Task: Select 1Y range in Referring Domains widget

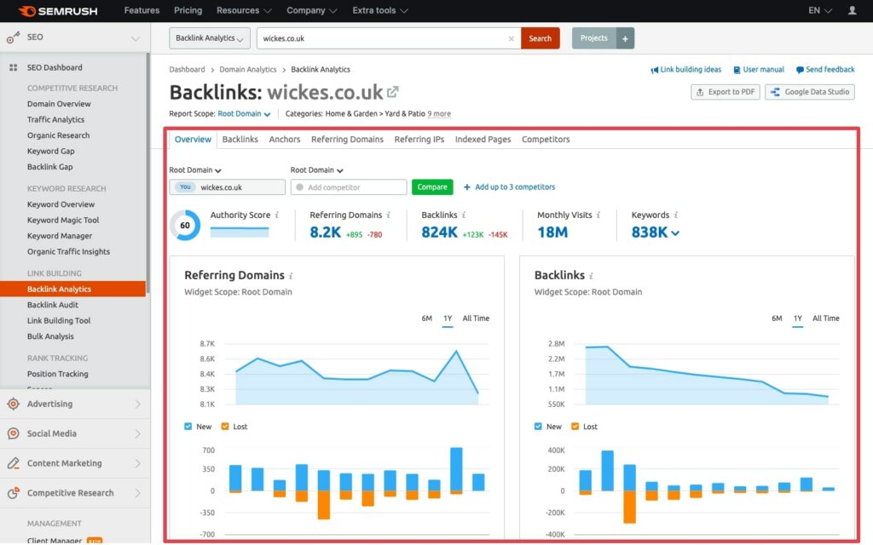Action: 448,318
